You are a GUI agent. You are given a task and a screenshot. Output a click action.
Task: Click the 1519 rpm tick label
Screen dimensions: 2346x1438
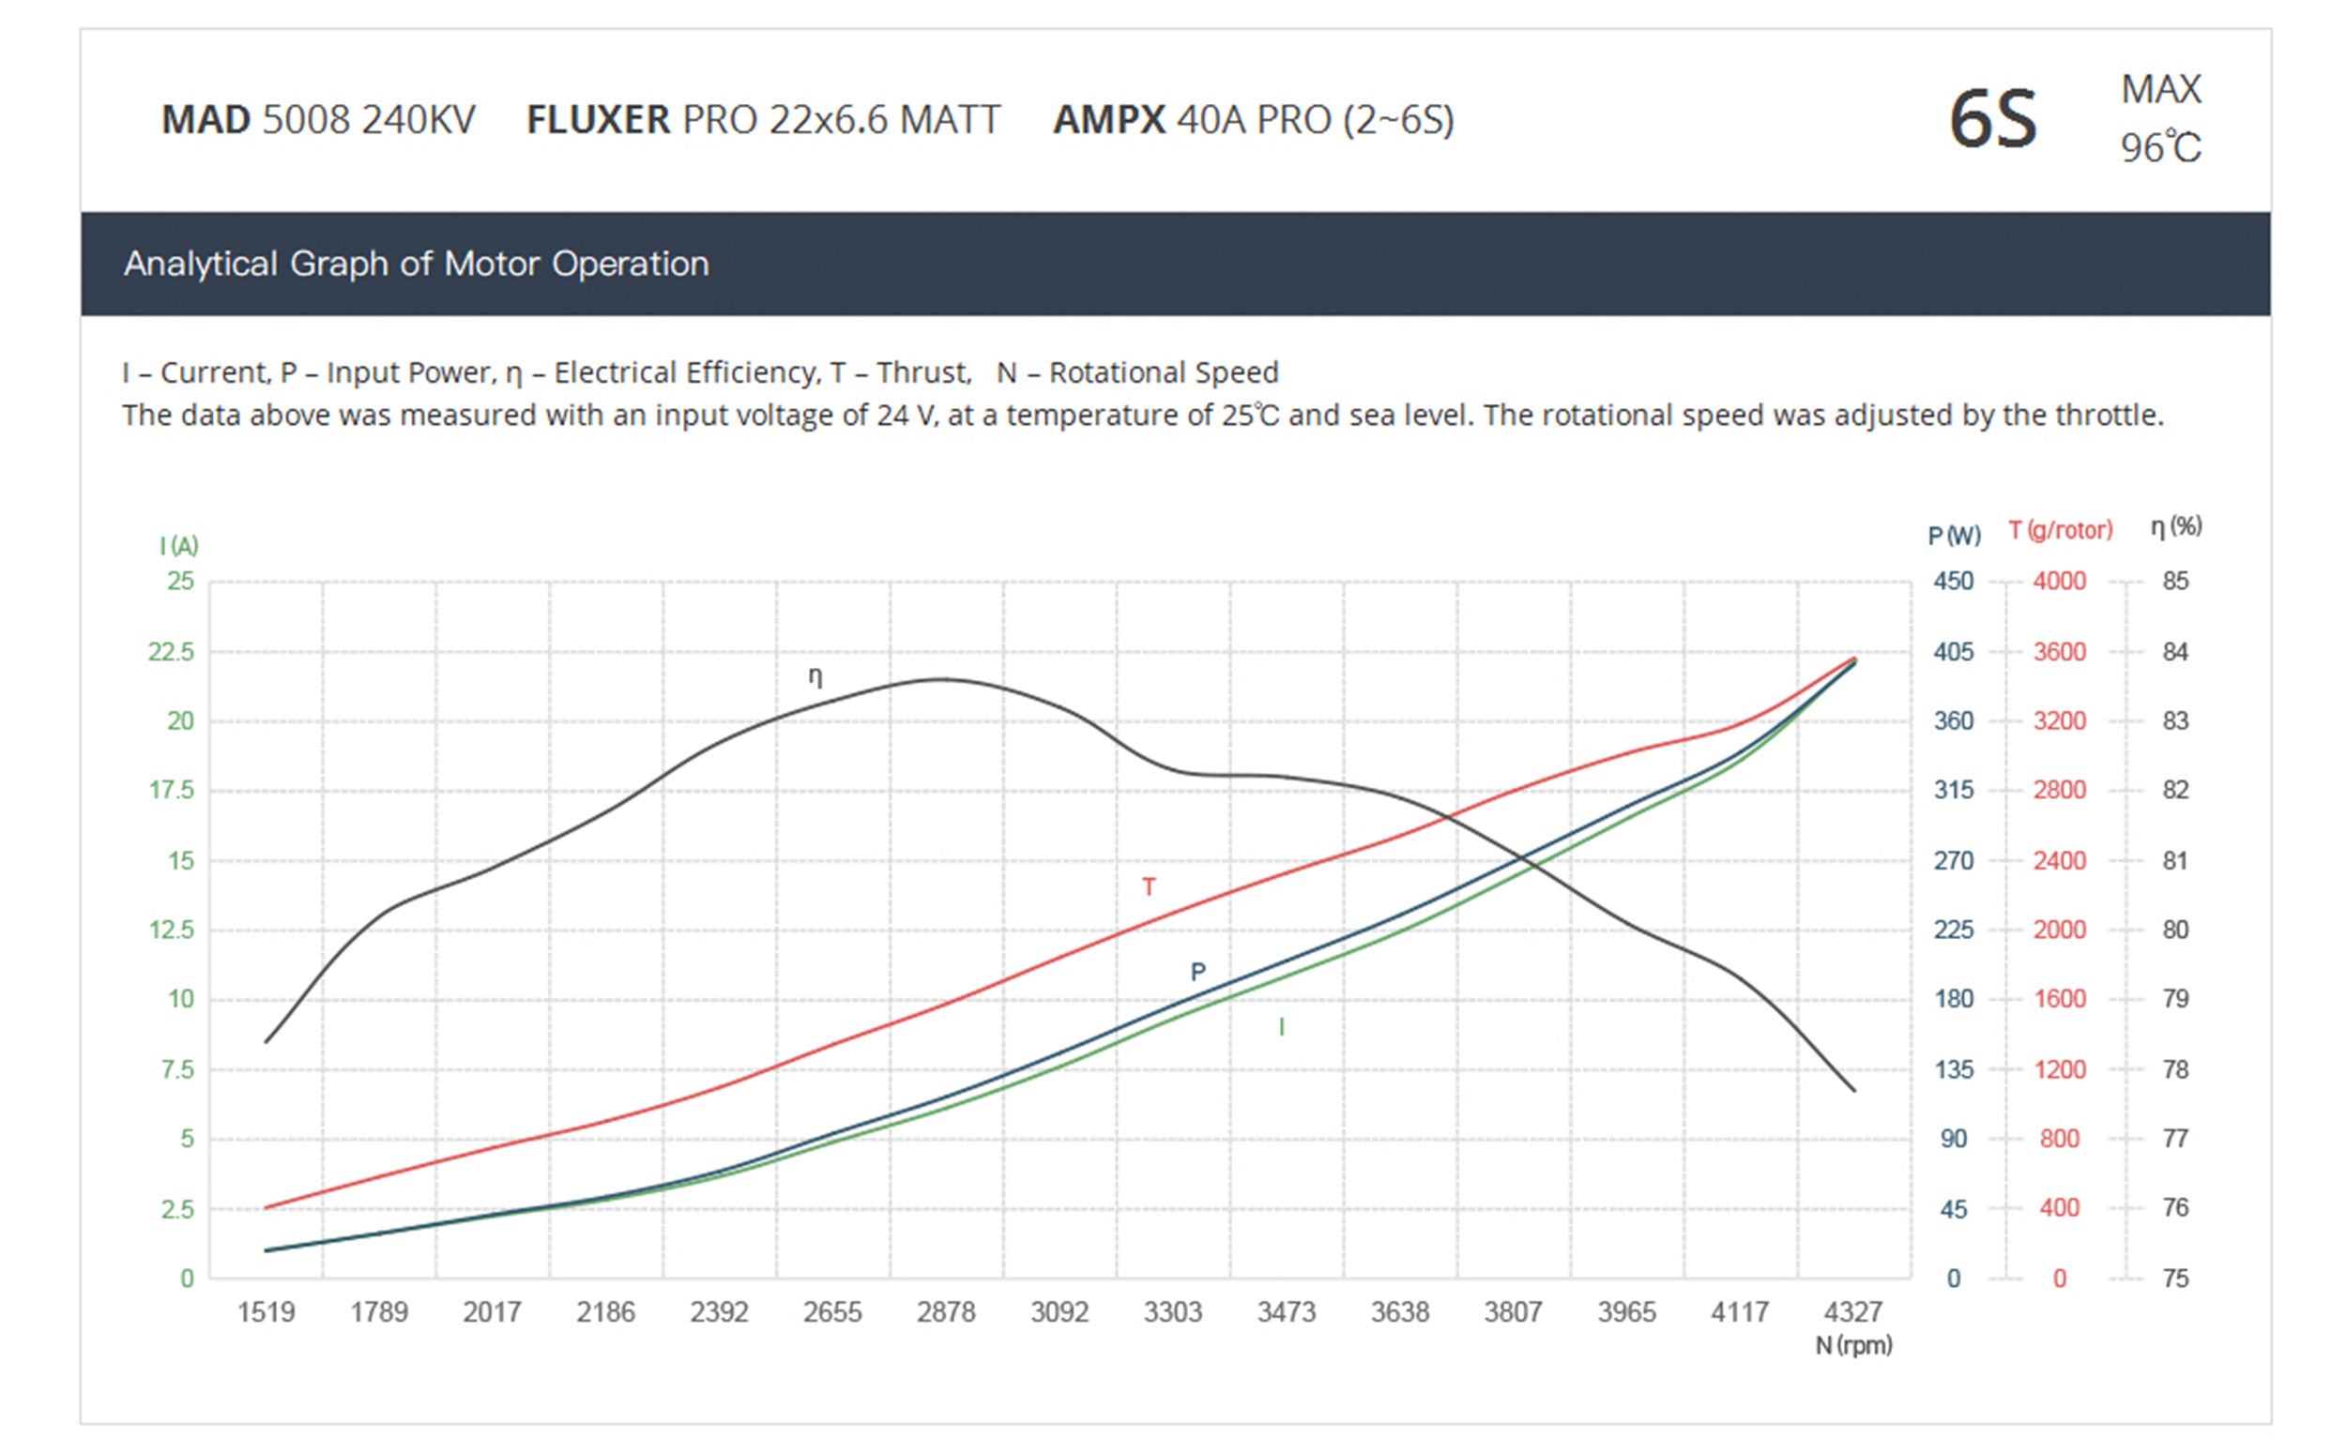click(266, 1312)
